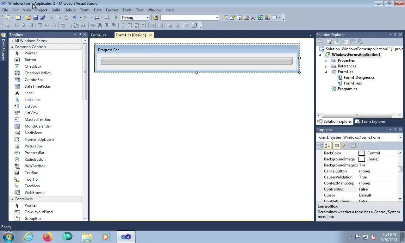Open Firefox from the Windows taskbar
Viewport: 405px width, 243px height.
[x=48, y=237]
